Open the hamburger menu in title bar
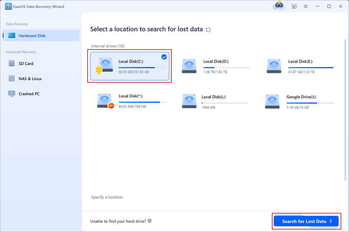349x232 pixels. coord(306,6)
